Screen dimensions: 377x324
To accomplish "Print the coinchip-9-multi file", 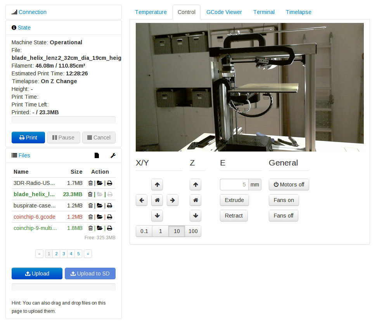I will pos(110,228).
